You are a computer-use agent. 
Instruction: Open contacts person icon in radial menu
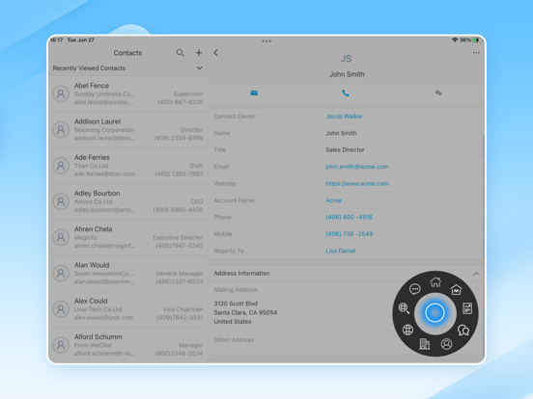tap(446, 344)
